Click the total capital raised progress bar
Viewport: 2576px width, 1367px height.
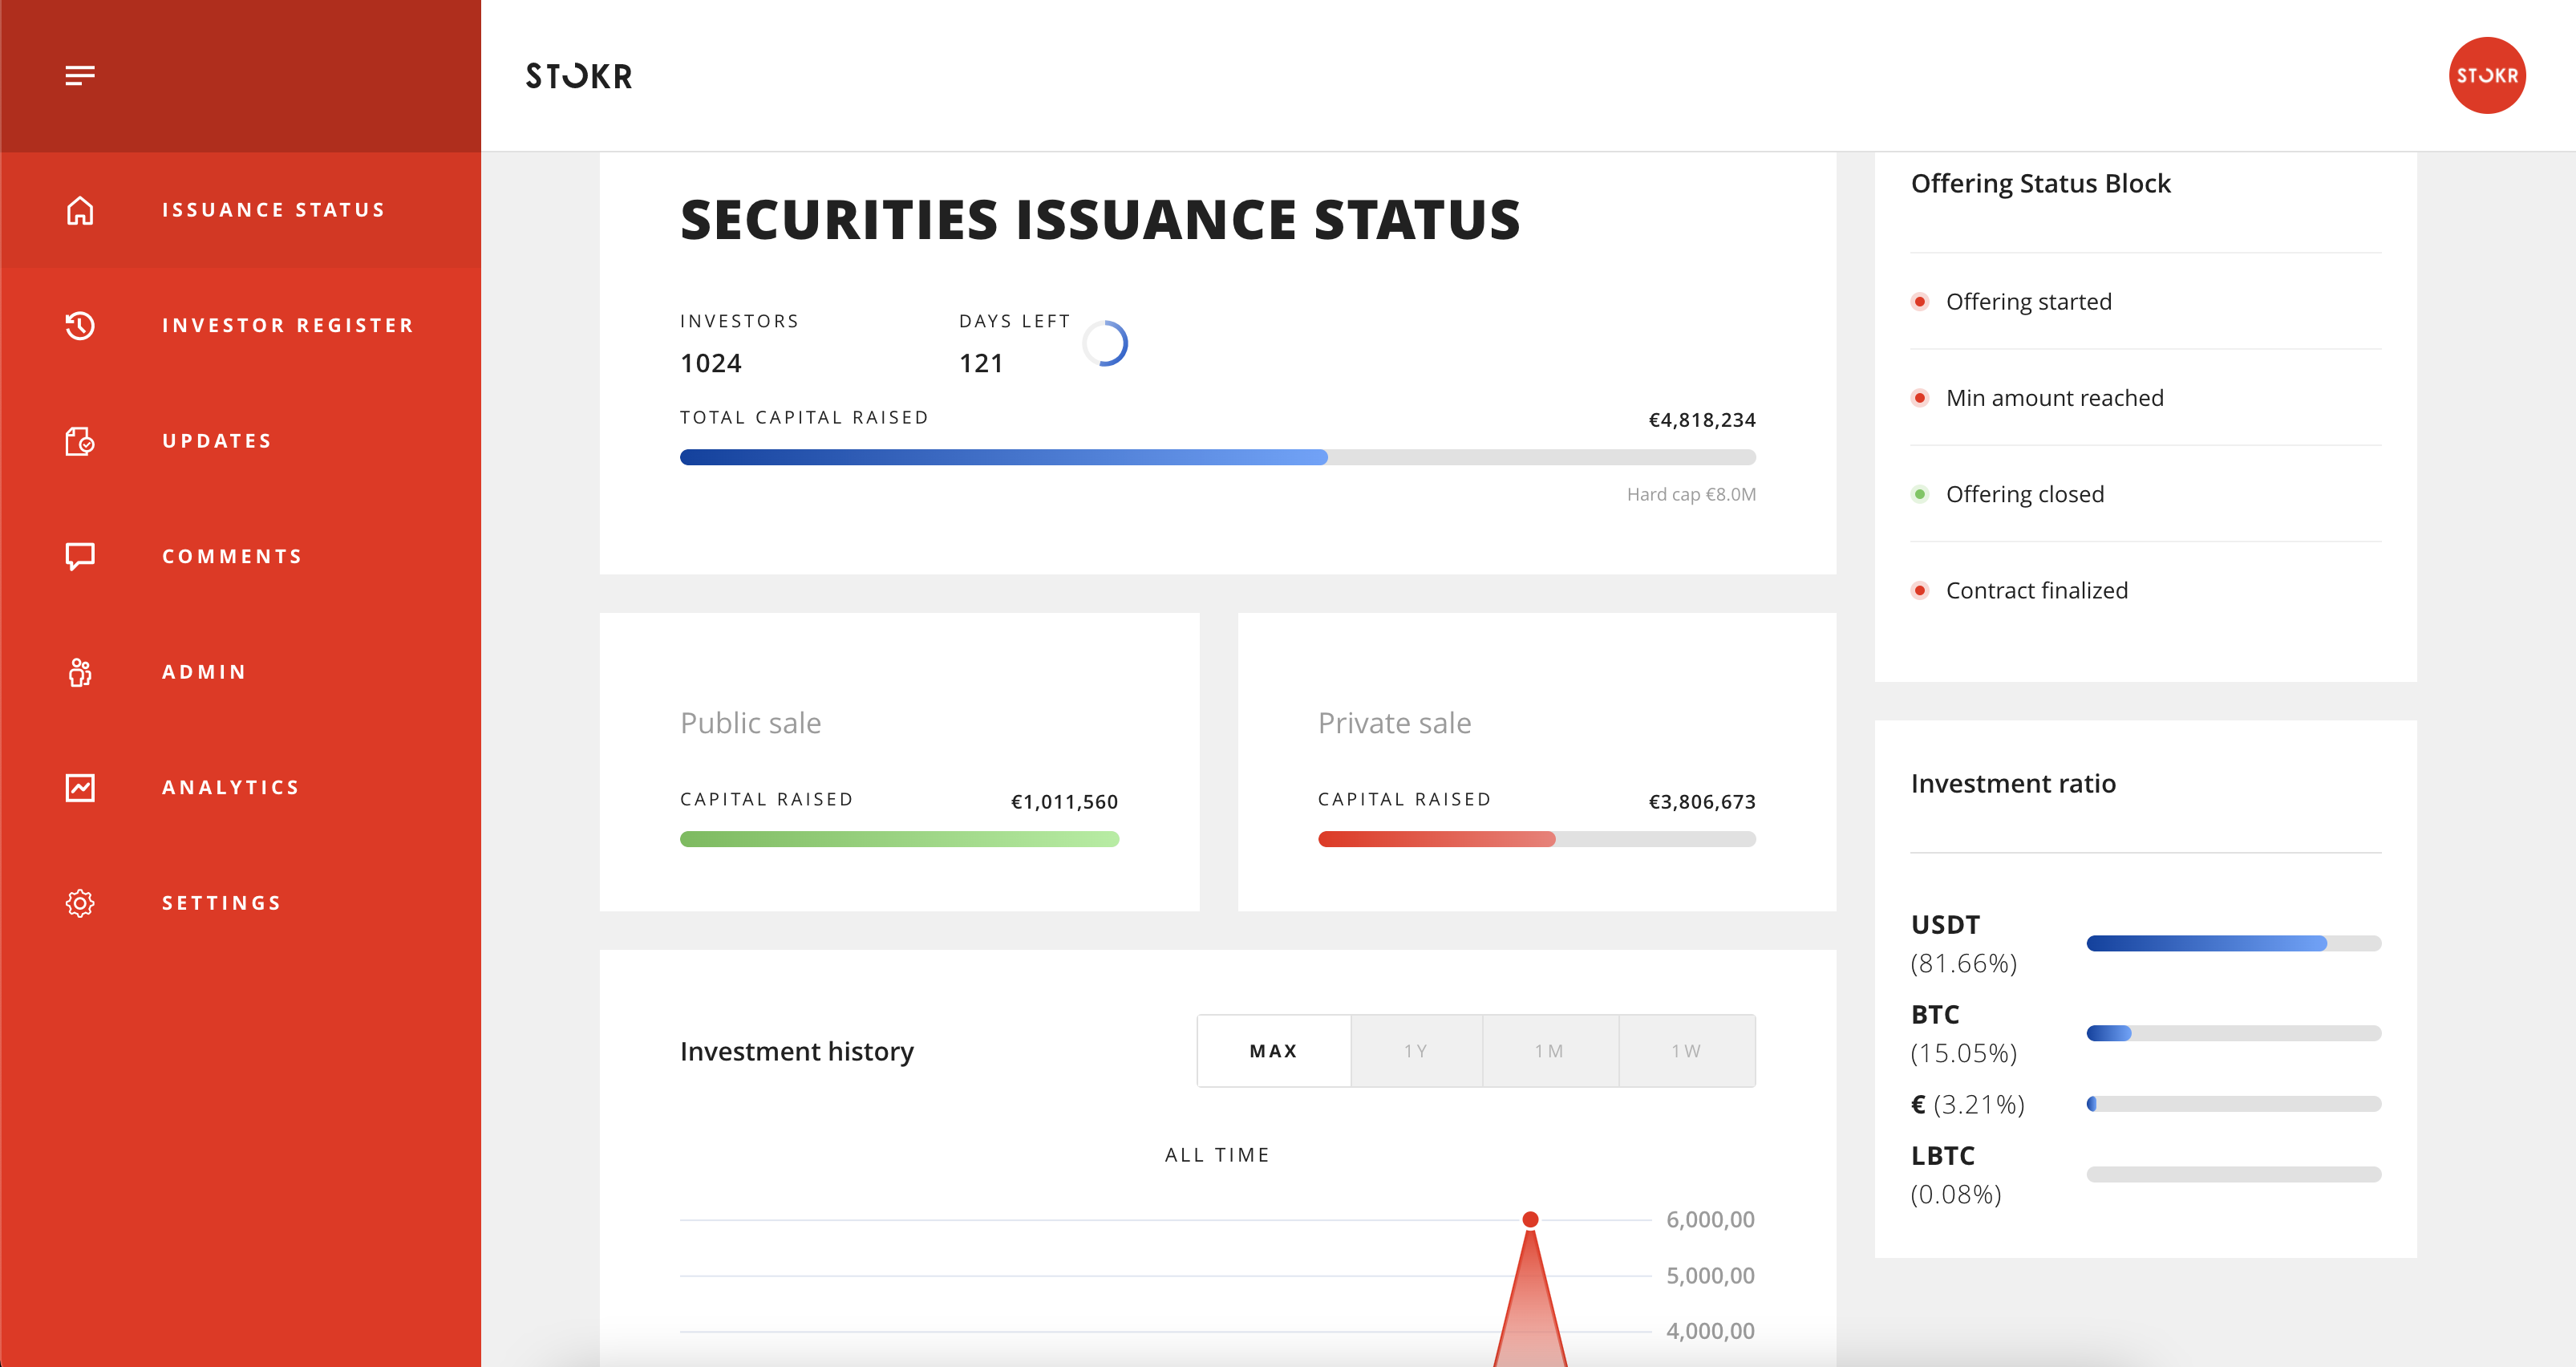1218,457
